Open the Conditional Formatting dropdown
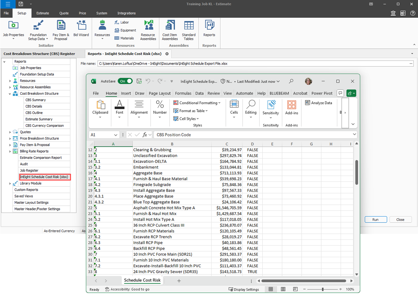418x299 pixels. [197, 103]
